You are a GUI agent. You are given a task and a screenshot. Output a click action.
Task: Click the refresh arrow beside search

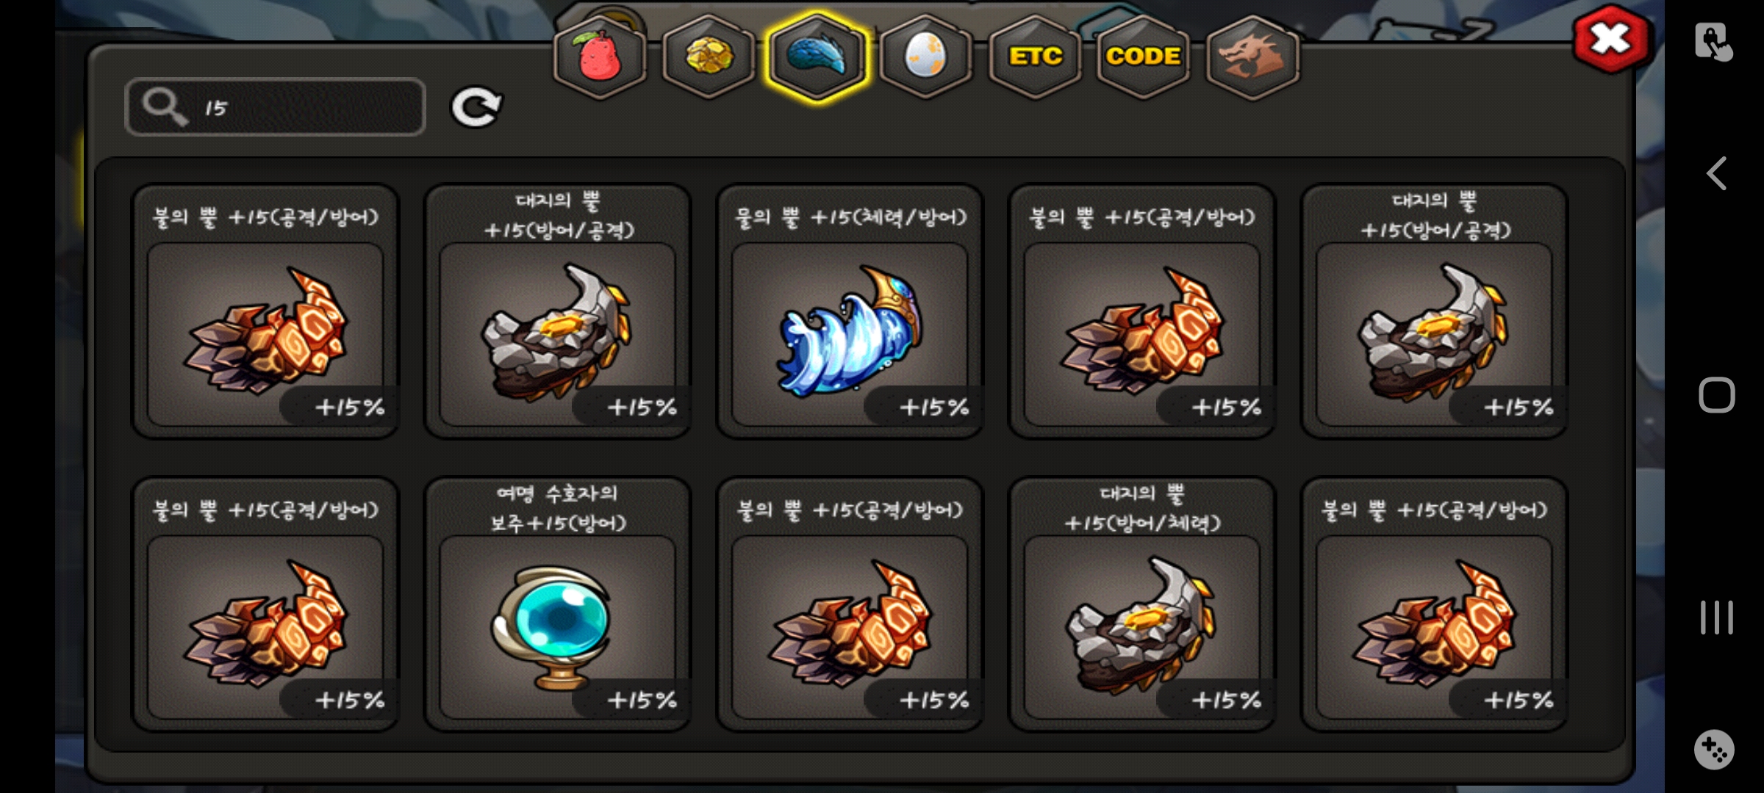click(x=476, y=108)
